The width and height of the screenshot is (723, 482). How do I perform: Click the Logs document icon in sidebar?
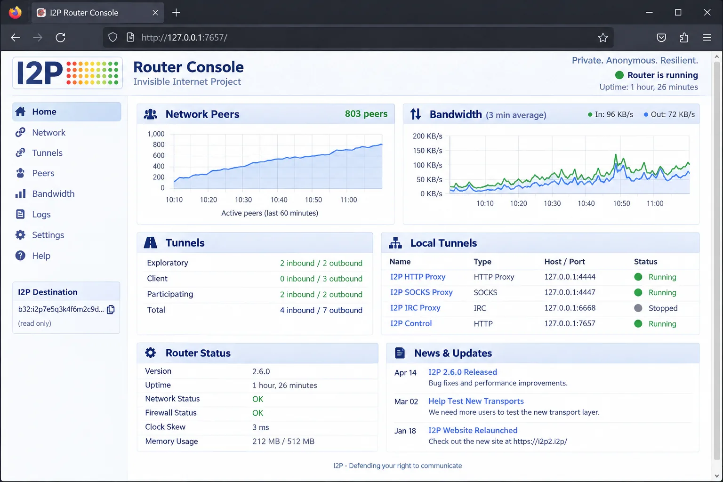point(20,214)
